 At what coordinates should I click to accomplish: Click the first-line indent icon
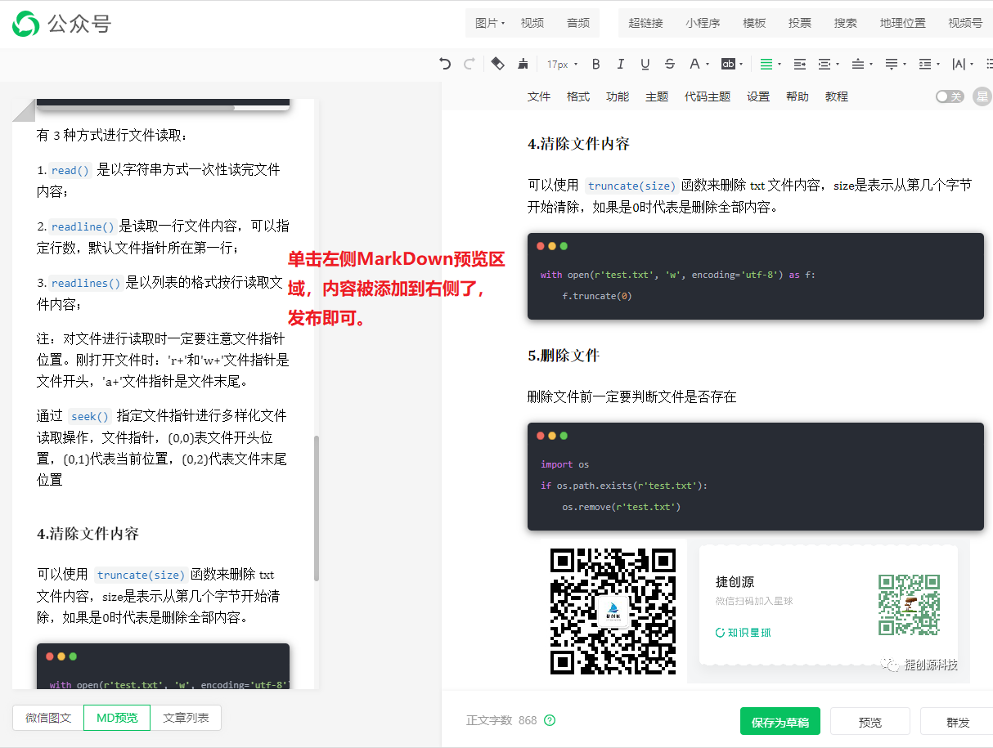pos(825,64)
